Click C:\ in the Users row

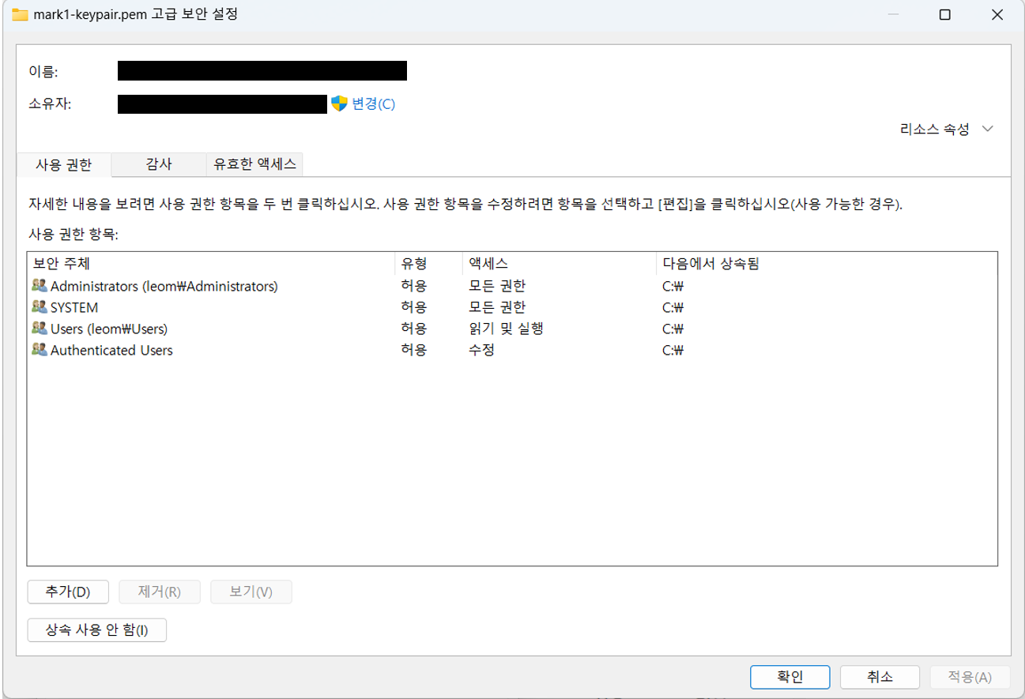(x=673, y=329)
